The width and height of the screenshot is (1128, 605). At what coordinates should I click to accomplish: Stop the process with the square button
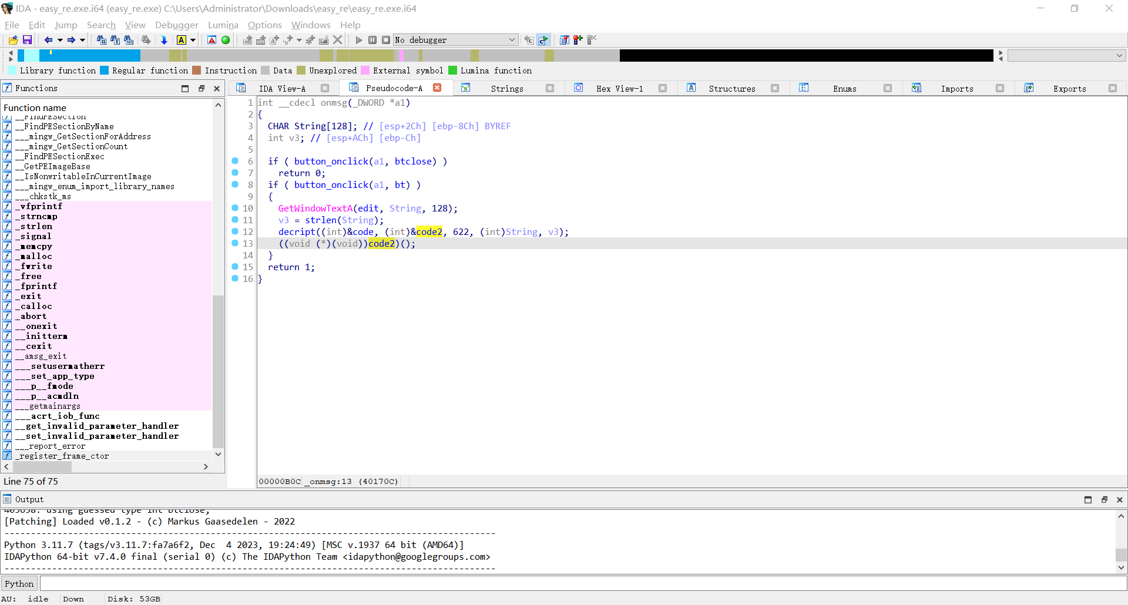[x=386, y=40]
